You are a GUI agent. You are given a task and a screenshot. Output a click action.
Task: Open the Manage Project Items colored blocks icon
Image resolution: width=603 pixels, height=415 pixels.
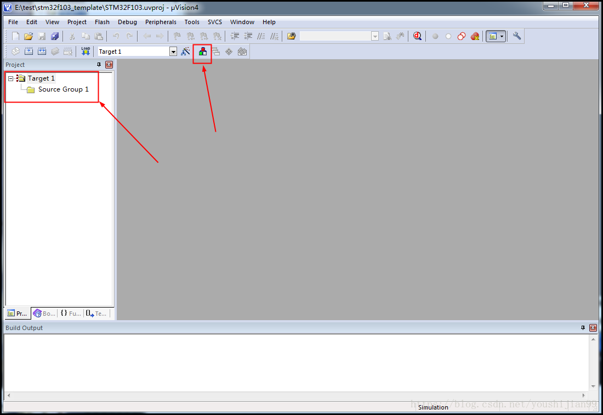(x=203, y=51)
